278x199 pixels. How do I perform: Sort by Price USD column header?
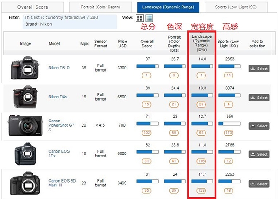(122, 44)
